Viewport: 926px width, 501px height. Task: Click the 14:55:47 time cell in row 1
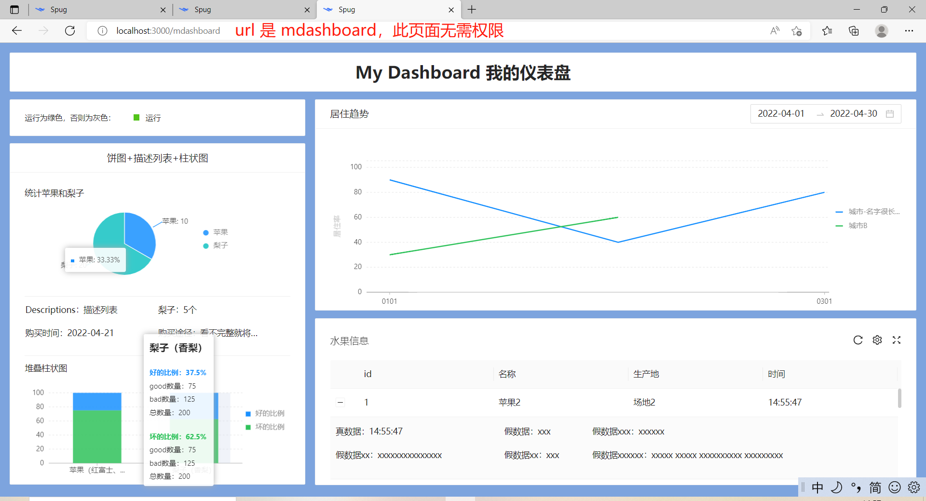coord(785,402)
